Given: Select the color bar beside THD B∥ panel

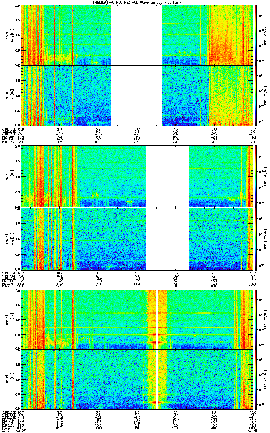Looking at the screenshot, I should pos(256,240).
